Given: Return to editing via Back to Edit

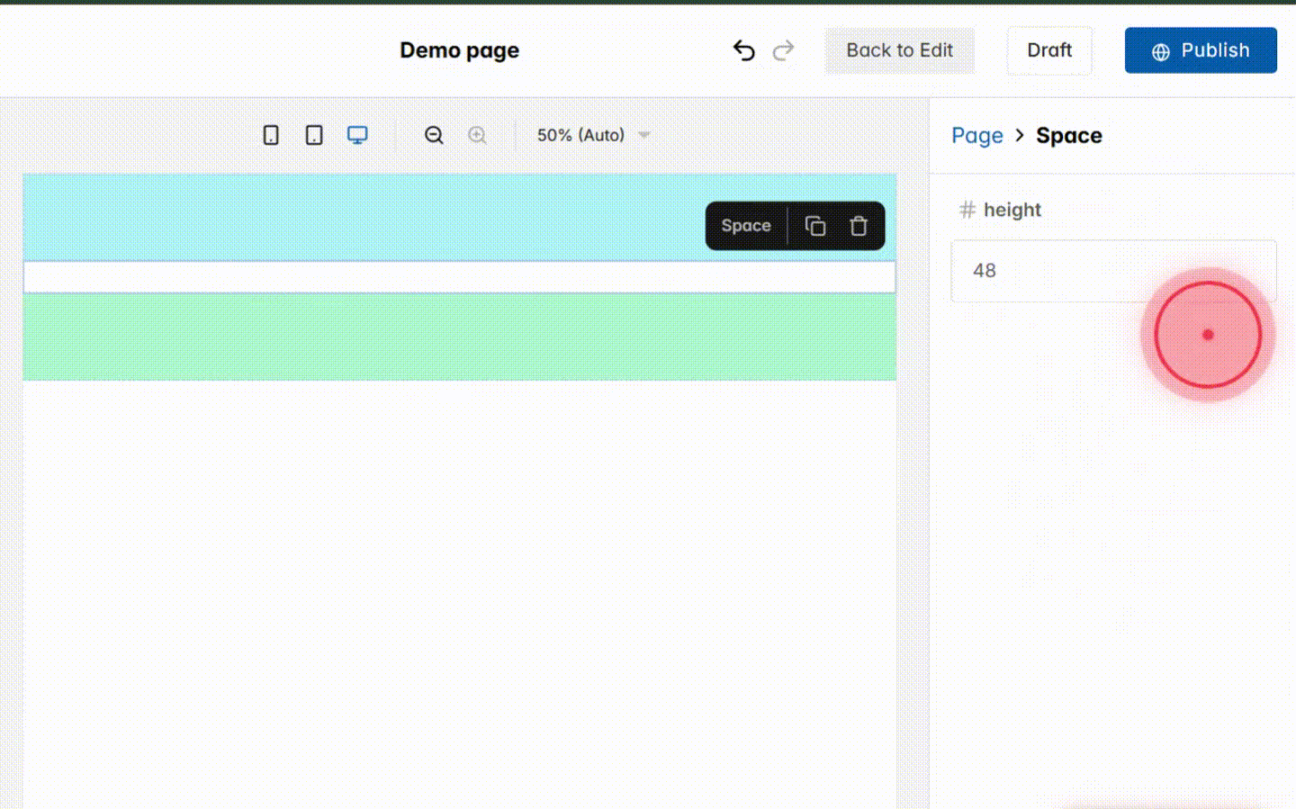Looking at the screenshot, I should click(x=899, y=50).
